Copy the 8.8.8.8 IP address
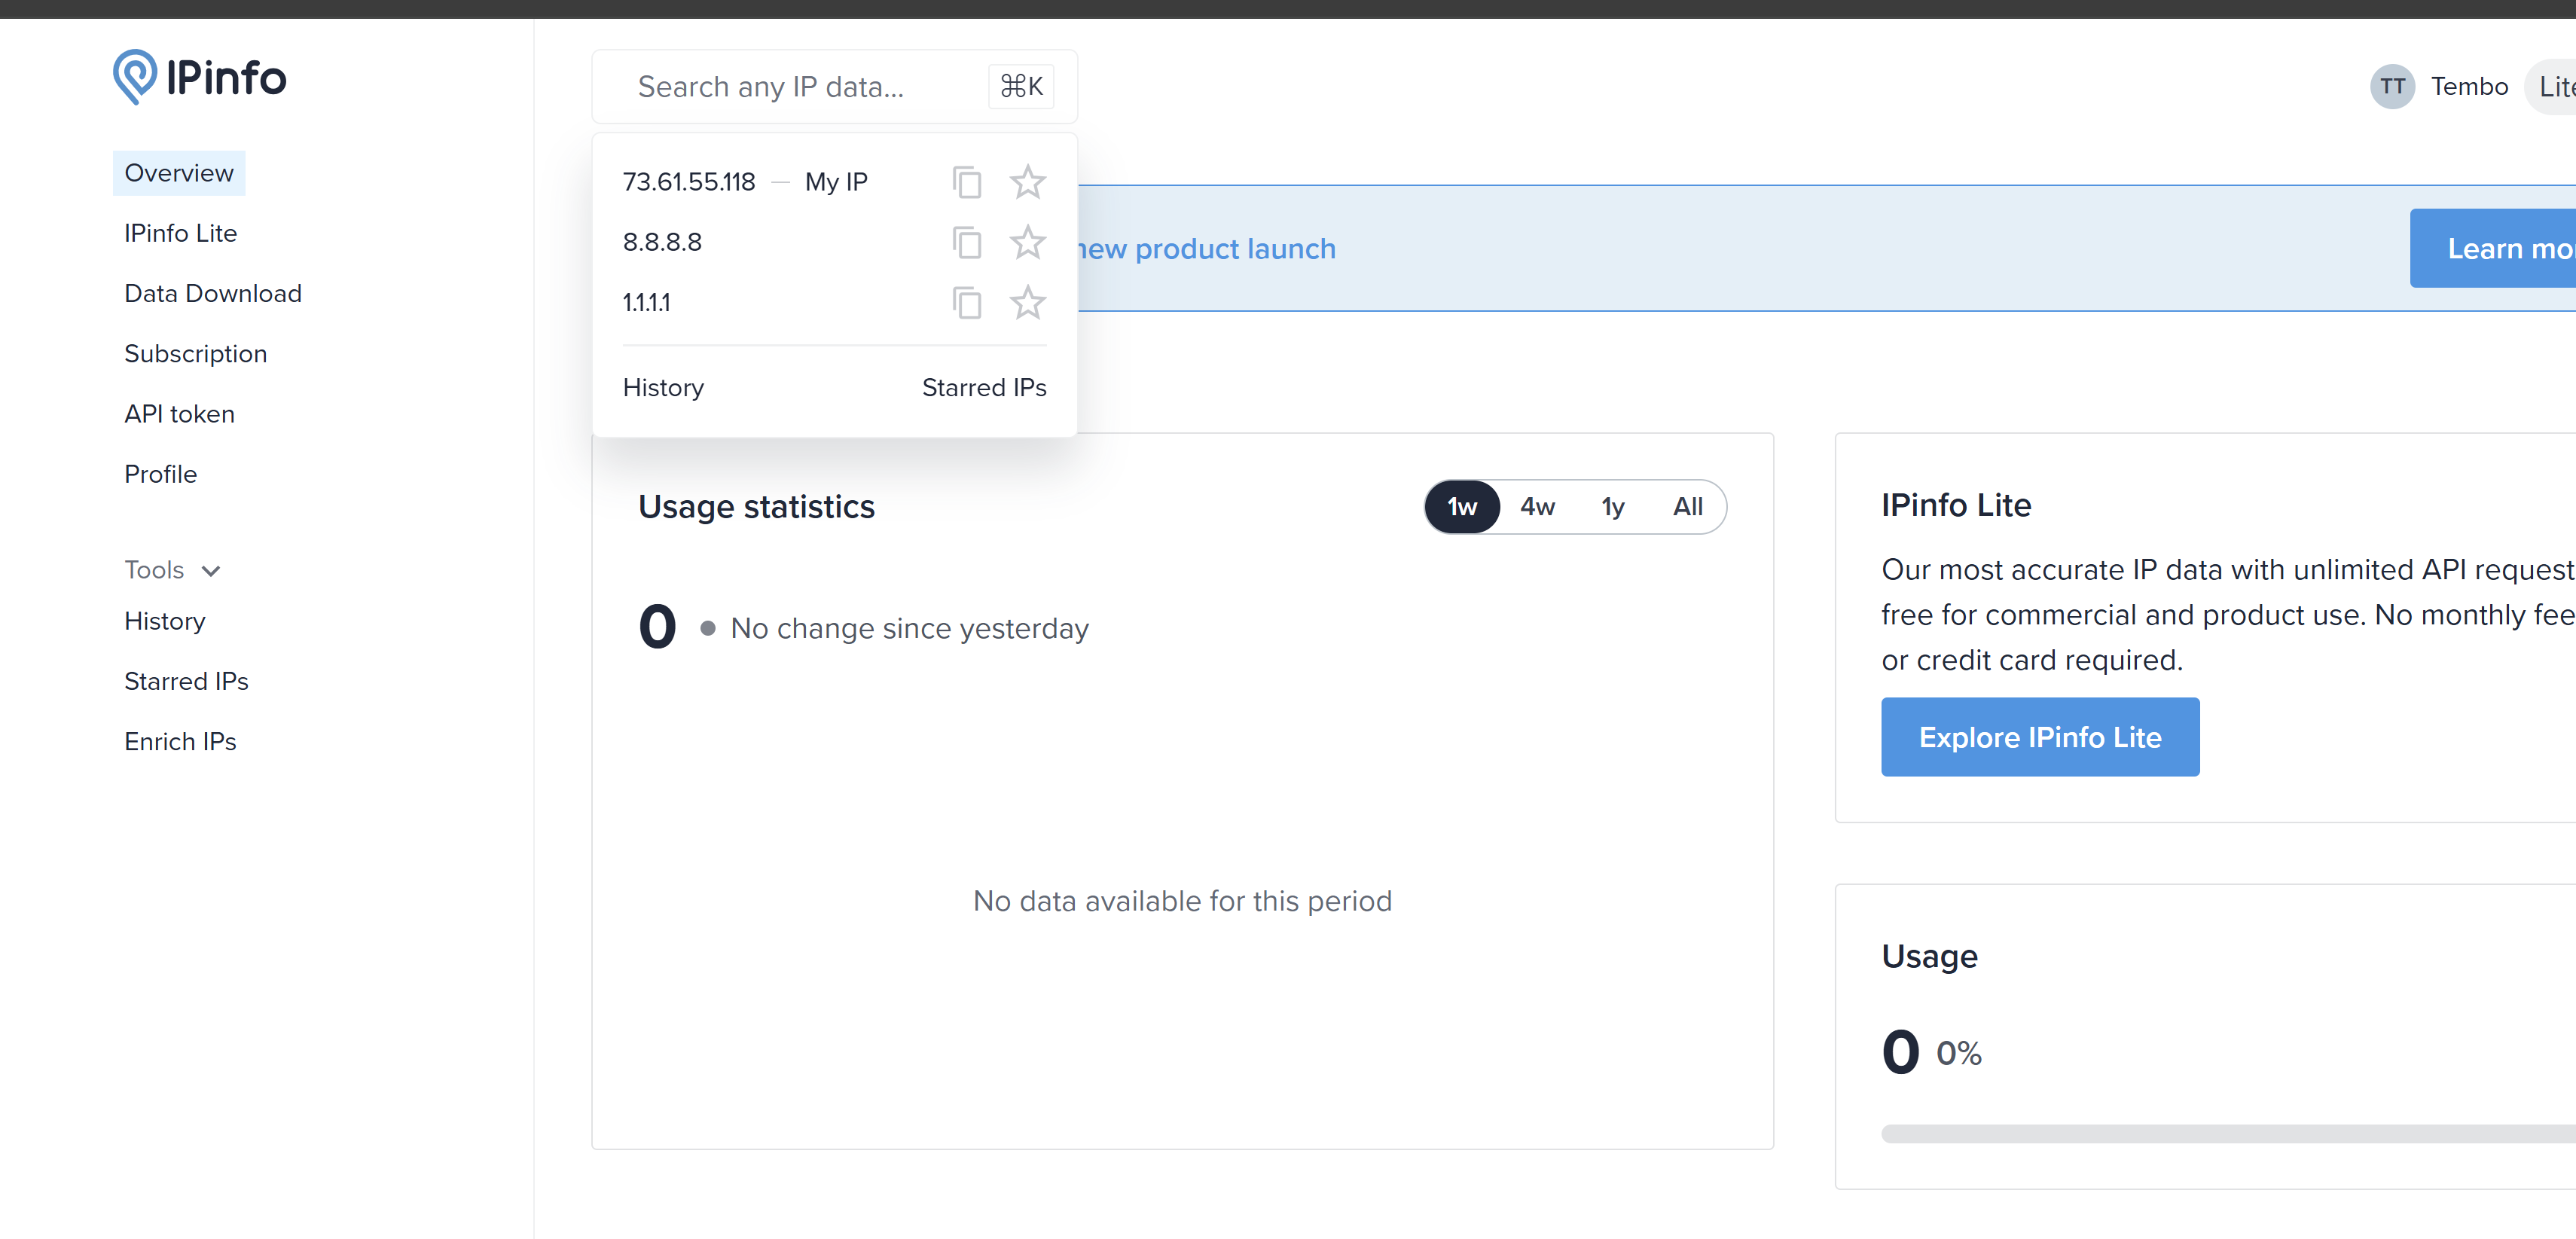The width and height of the screenshot is (2576, 1239). pos(966,242)
